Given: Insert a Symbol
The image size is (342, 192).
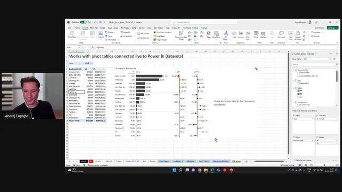Looking at the screenshot, I should 315,36.
